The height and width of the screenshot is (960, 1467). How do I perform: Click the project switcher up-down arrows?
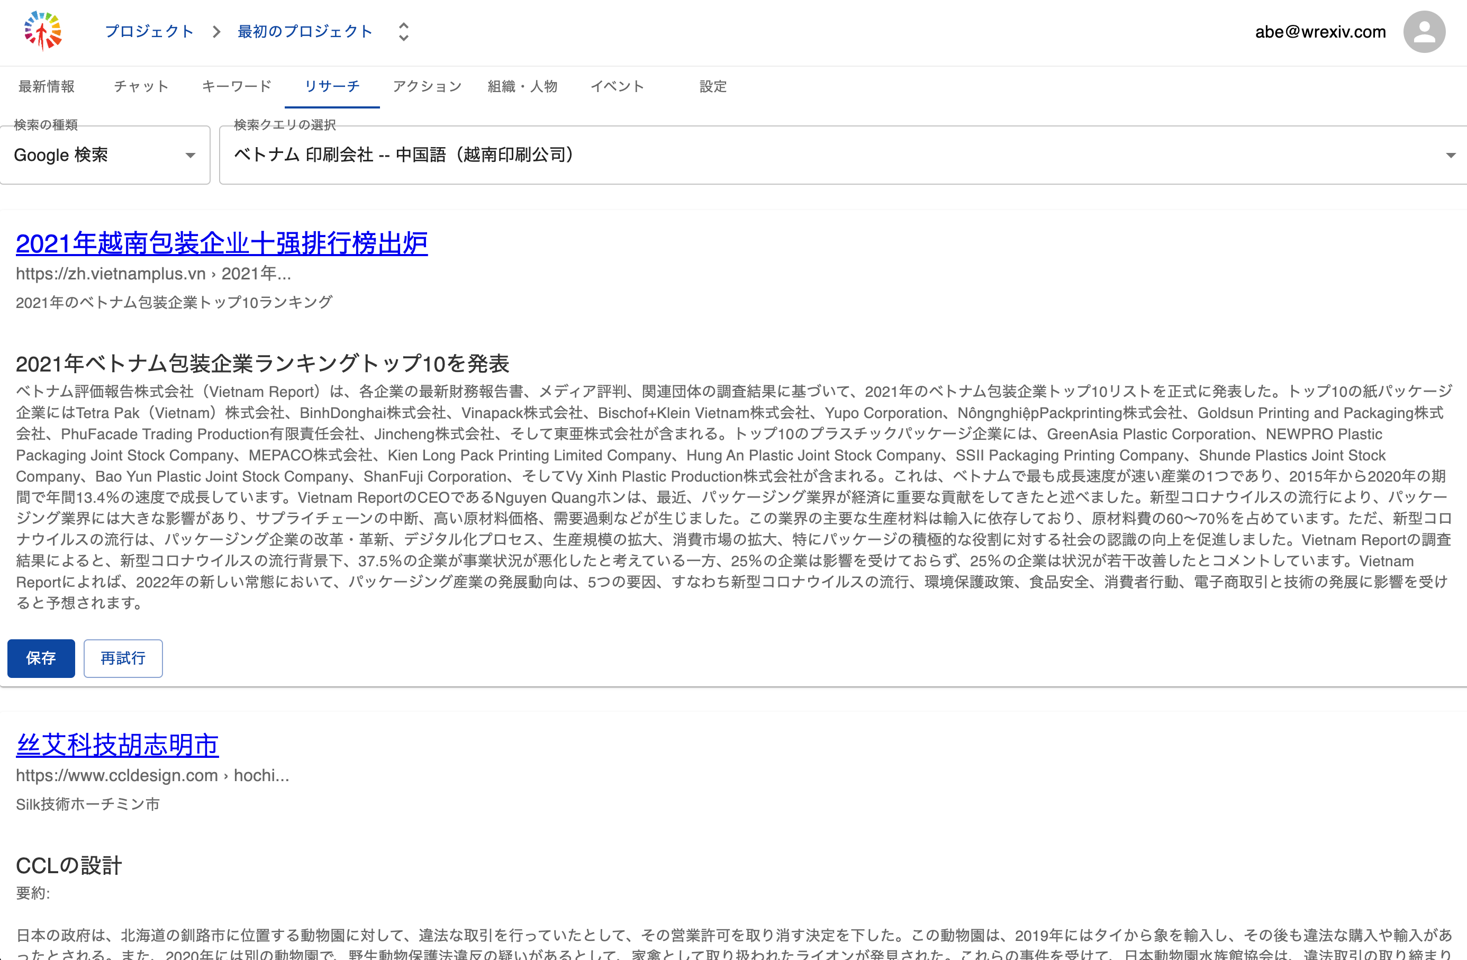pyautogui.click(x=404, y=31)
